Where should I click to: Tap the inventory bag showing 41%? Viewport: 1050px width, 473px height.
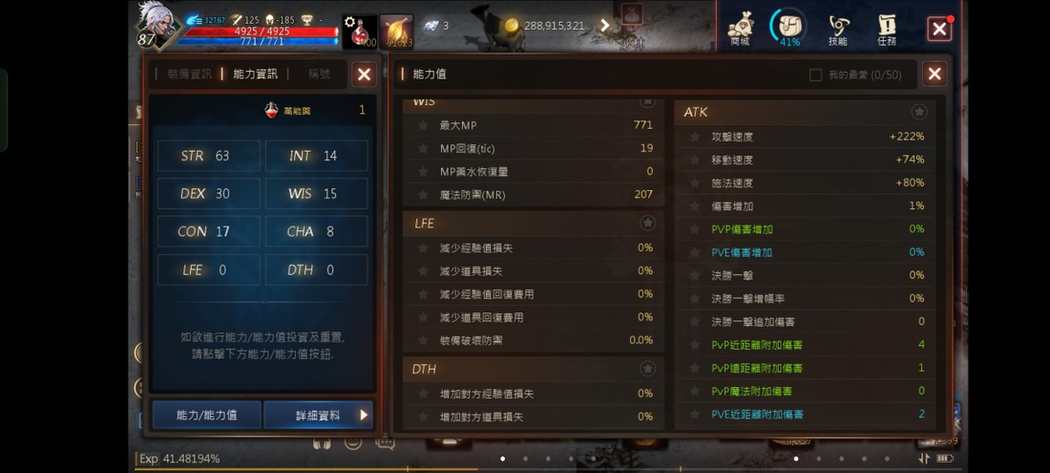[x=790, y=29]
